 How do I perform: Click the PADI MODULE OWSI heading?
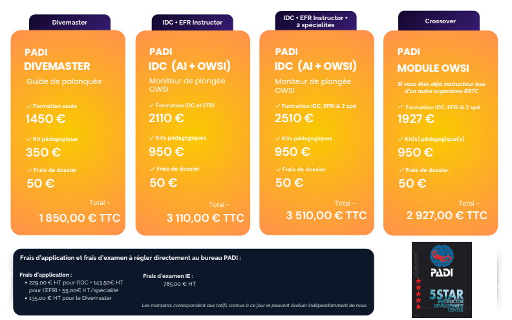pos(433,60)
